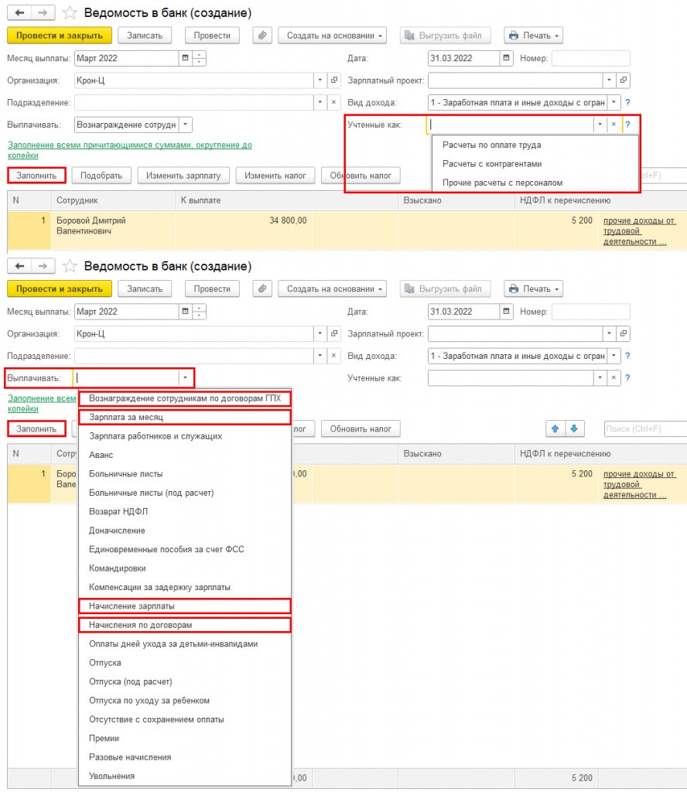This screenshot has height=792, width=687.
Task: Open the Печать dropdown in the lower form
Action: pos(533,288)
